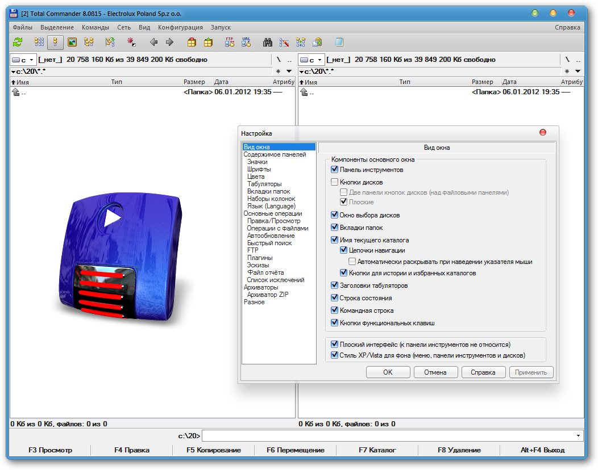598x470 pixels.
Task: Select Цвета in the settings tree
Action: click(x=256, y=177)
